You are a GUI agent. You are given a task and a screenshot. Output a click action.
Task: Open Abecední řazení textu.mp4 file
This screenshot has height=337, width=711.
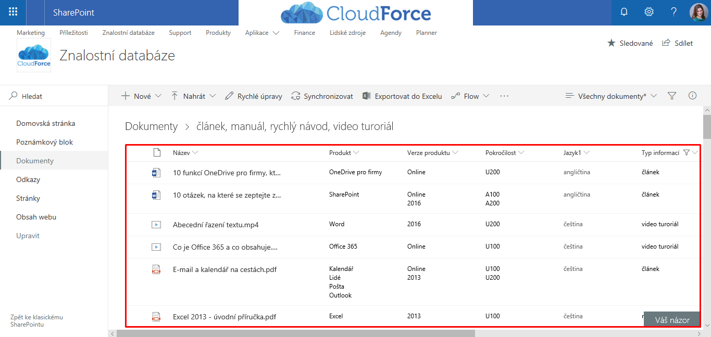click(x=216, y=225)
